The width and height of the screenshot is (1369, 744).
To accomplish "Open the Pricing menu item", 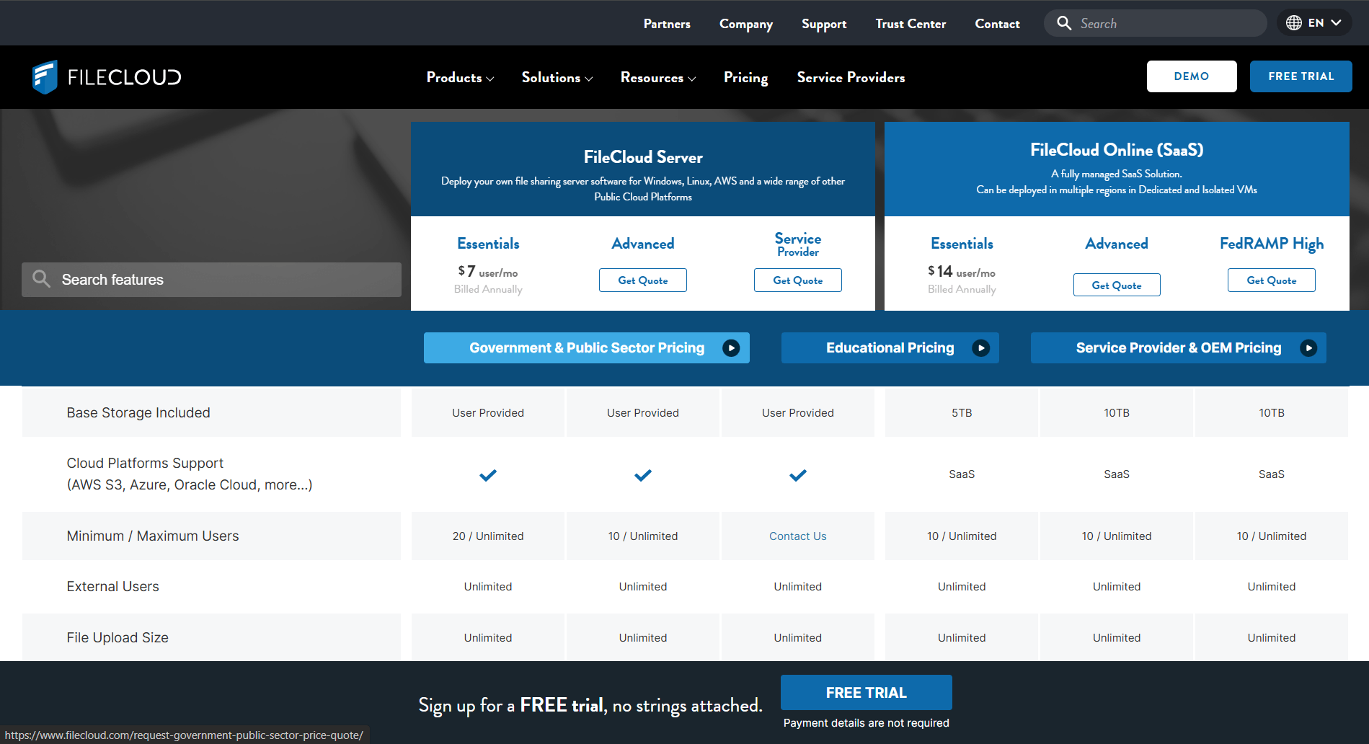I will [x=745, y=77].
